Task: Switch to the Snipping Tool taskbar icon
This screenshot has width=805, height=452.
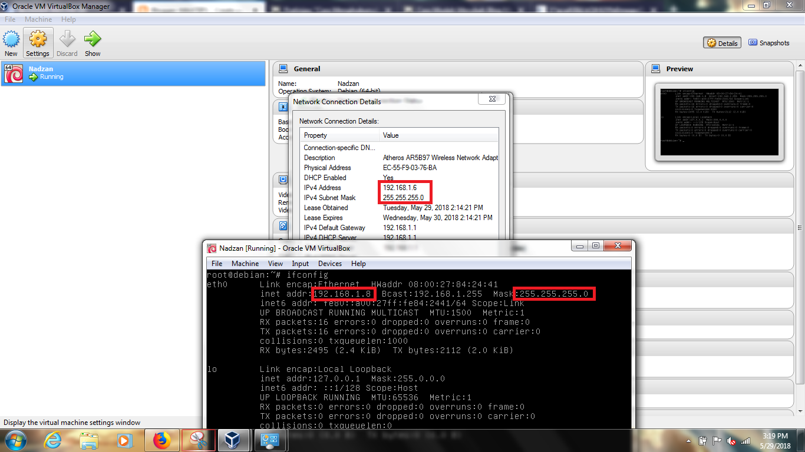Action: 198,440
